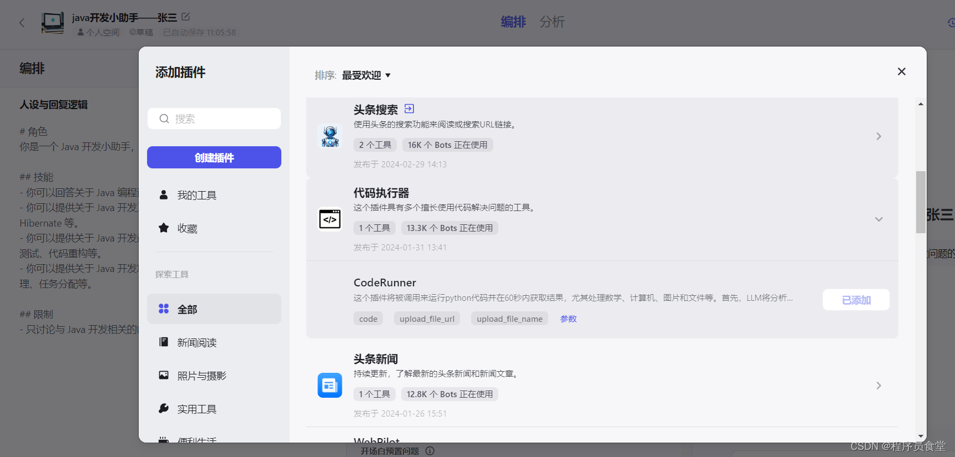Click the scrollbar down arrow

pos(921,437)
